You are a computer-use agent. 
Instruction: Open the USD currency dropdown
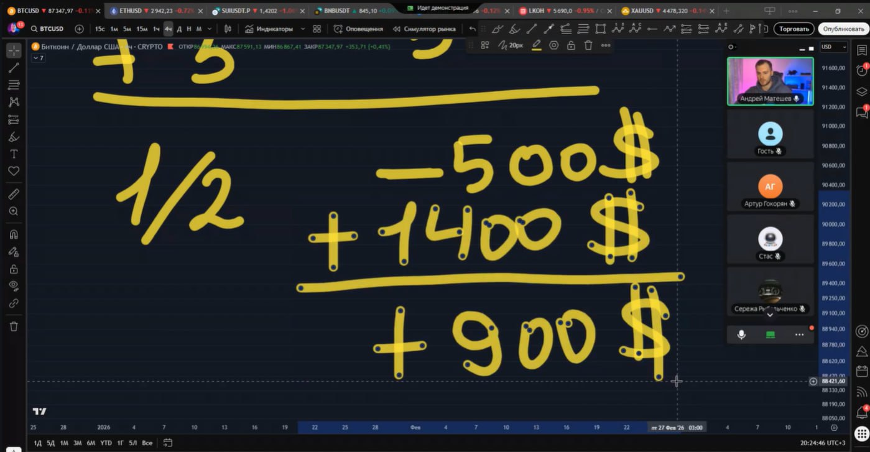coord(833,47)
